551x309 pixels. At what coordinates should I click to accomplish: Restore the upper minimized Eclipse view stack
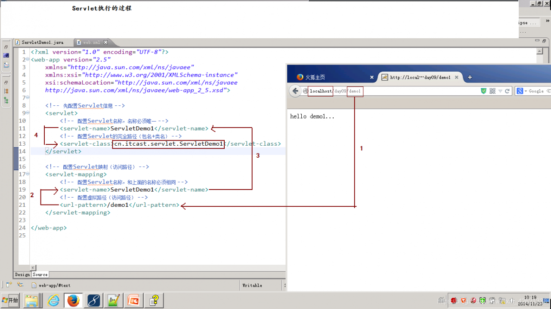(6, 47)
